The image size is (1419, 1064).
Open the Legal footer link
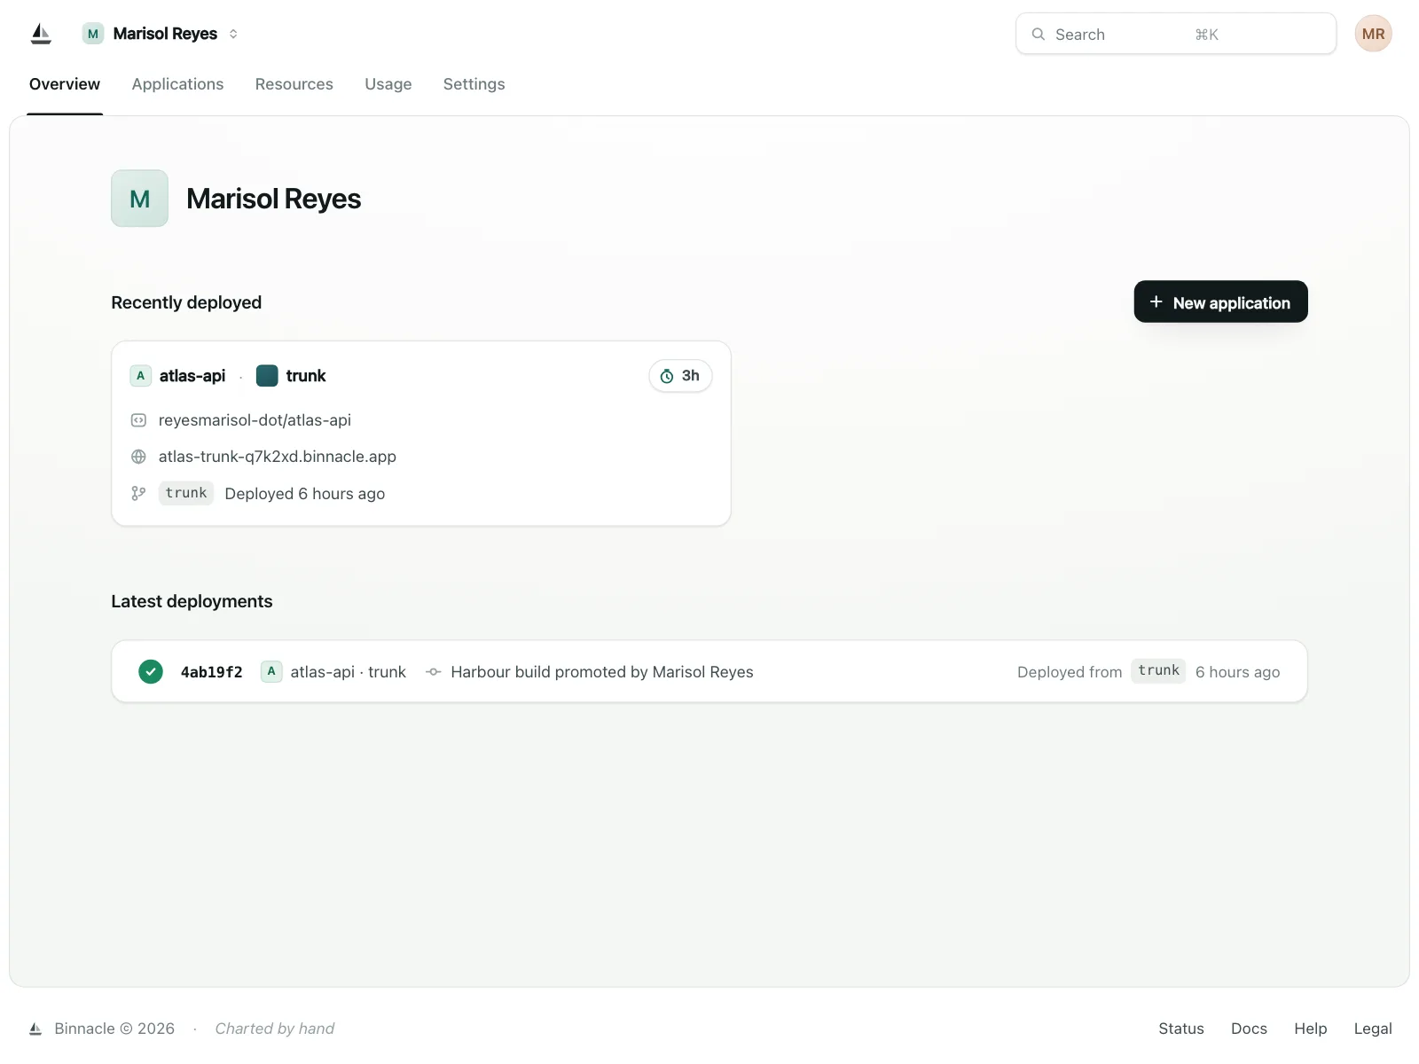tap(1373, 1029)
